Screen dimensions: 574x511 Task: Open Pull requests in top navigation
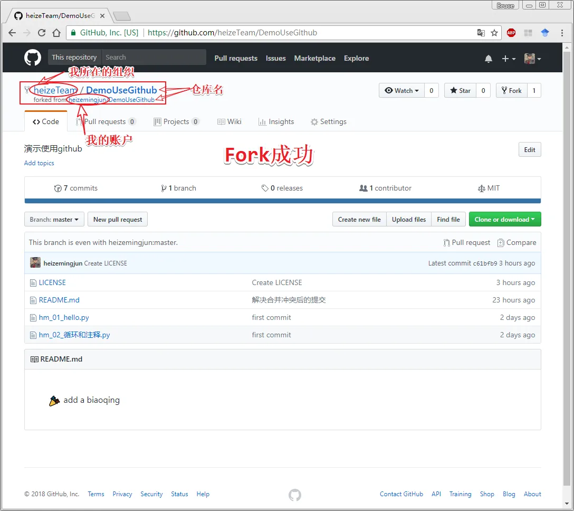tap(236, 58)
